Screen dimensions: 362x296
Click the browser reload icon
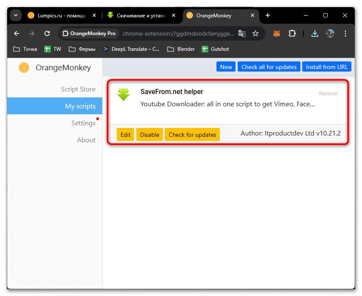[47, 33]
